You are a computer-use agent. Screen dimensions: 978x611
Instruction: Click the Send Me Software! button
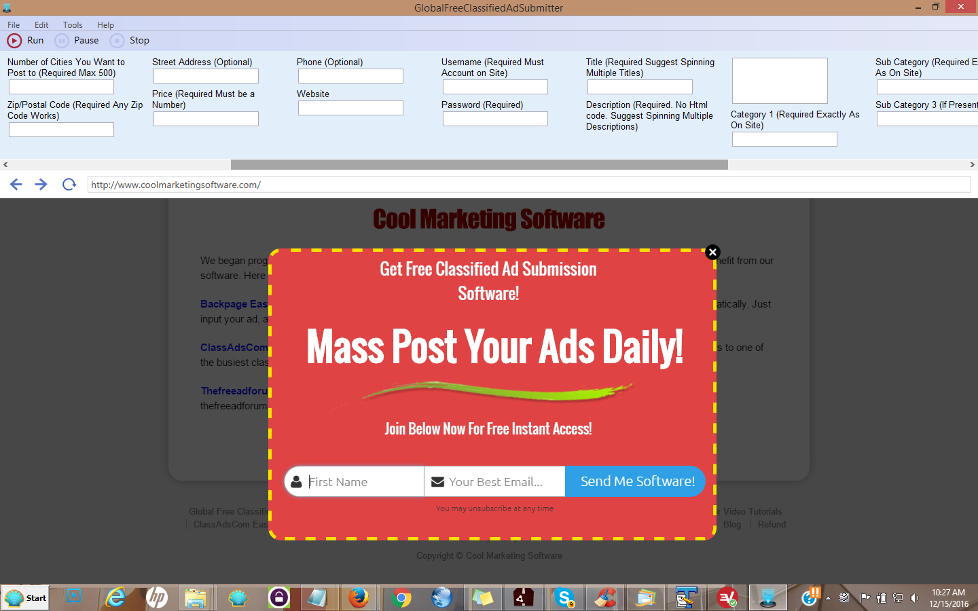click(x=637, y=481)
